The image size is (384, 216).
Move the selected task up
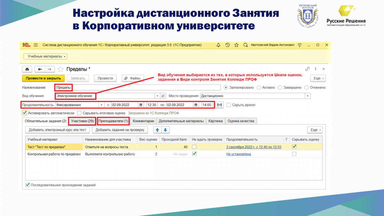(157, 130)
